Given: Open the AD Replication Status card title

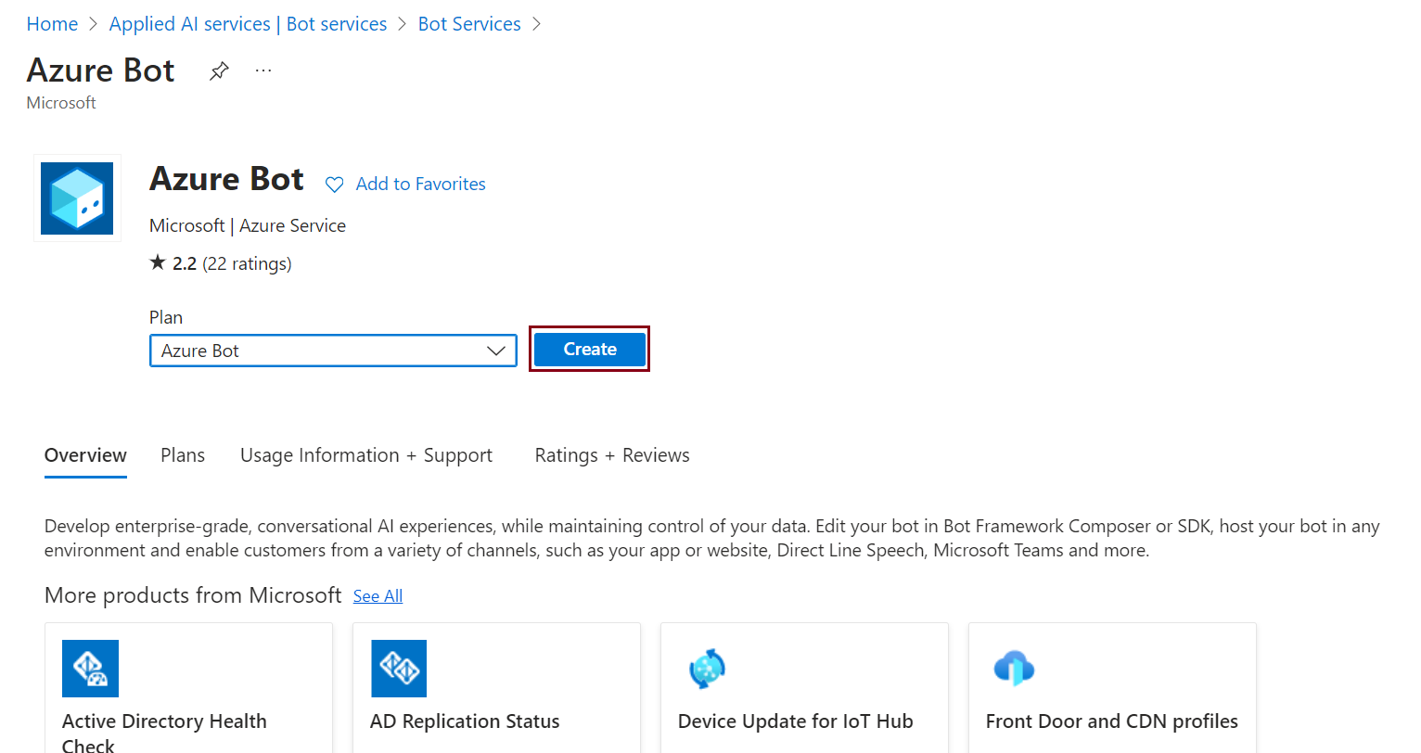Looking at the screenshot, I should [465, 721].
